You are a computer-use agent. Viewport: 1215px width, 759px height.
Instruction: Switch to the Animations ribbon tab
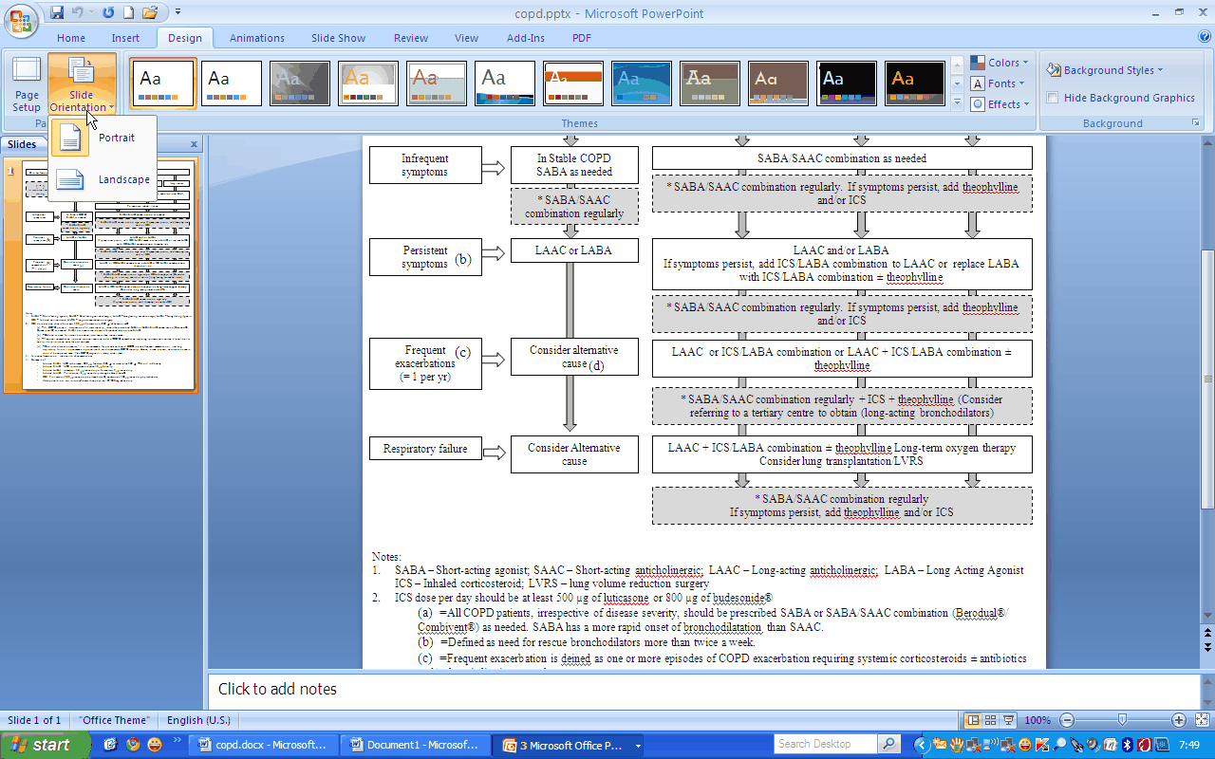pos(256,38)
